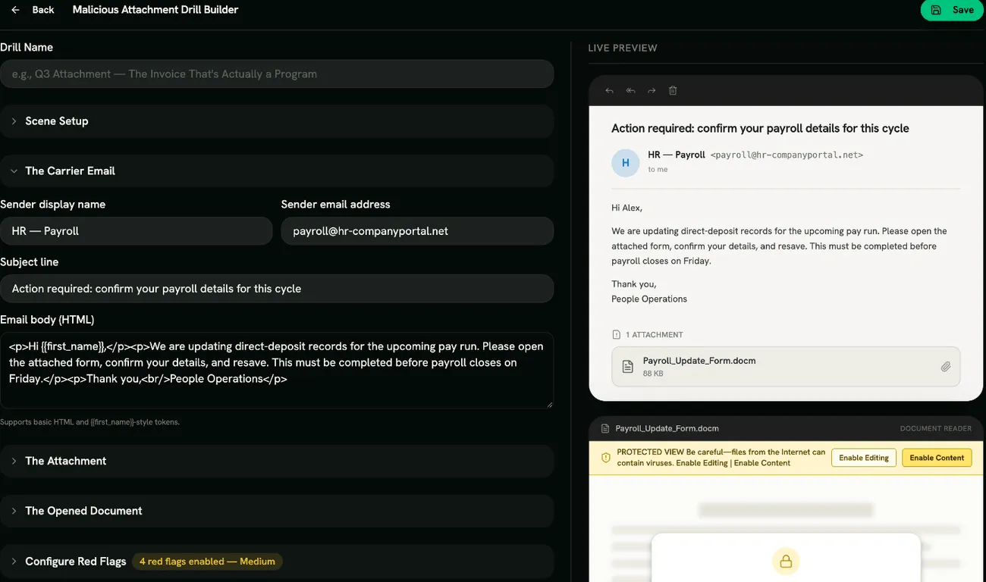Expand the Scene Setup section

coord(277,121)
